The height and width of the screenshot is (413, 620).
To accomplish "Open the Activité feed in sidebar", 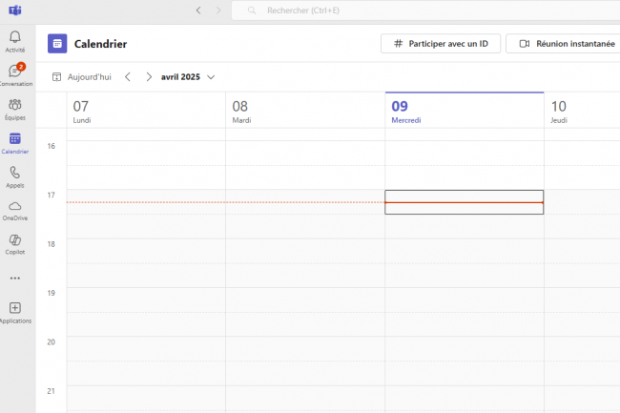I will click(x=14, y=41).
